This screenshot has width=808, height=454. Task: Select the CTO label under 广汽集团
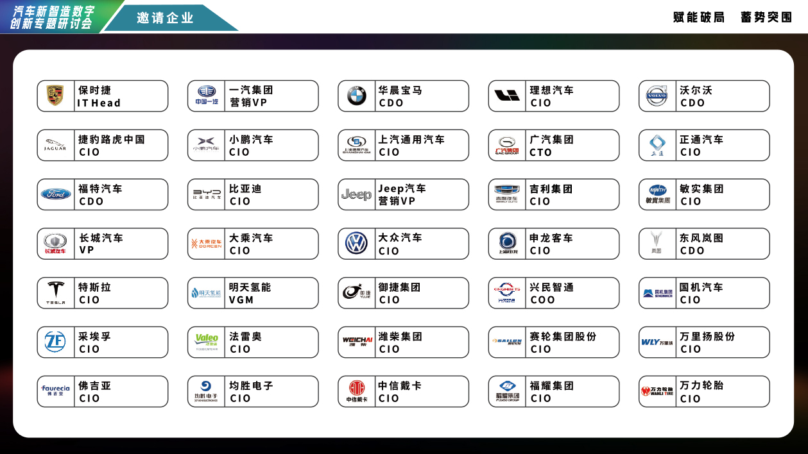coord(540,152)
